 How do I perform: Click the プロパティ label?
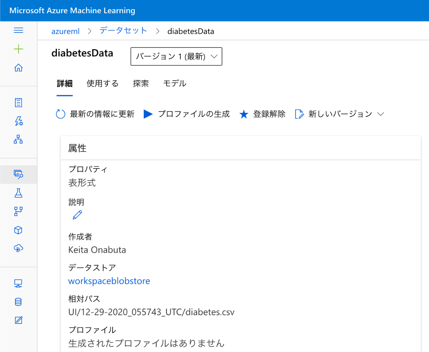[88, 169]
